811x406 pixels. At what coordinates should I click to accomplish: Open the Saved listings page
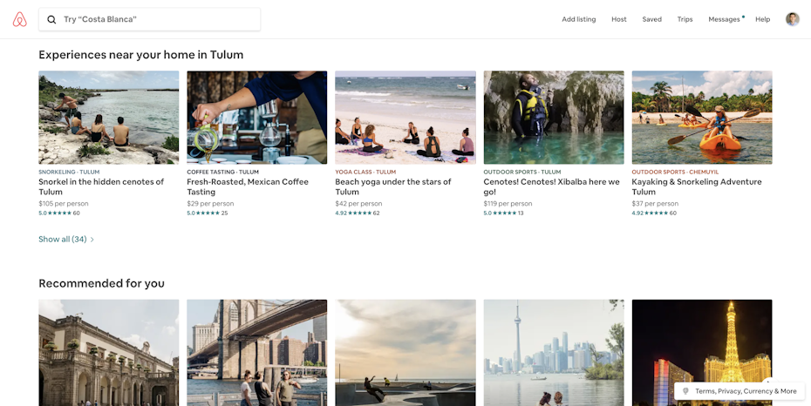(651, 19)
